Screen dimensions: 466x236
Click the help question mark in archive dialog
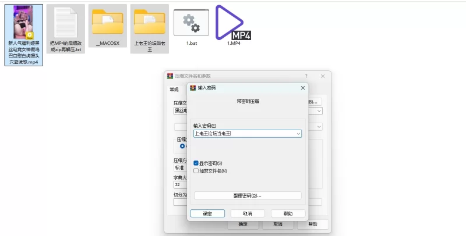point(306,76)
